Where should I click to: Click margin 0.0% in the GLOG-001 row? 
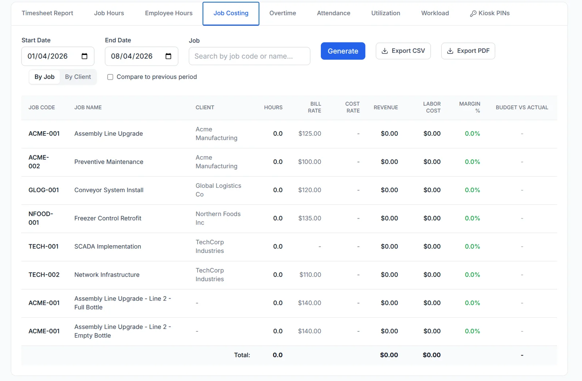tap(472, 190)
